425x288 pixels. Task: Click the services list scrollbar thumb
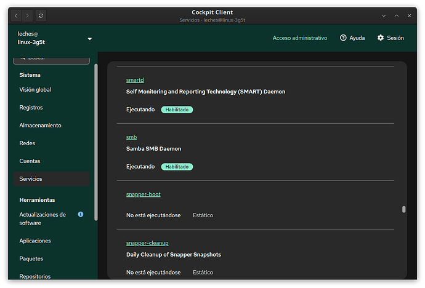[404, 209]
